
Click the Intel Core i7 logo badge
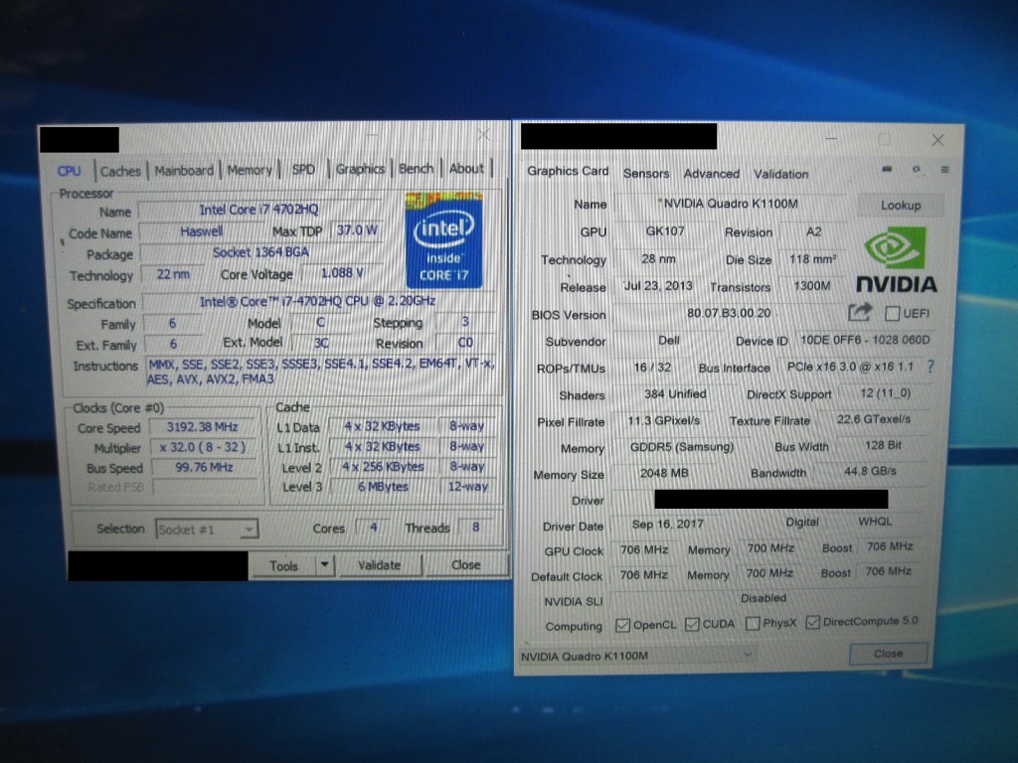(444, 239)
